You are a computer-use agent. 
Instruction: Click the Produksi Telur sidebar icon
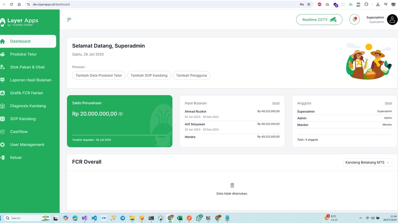tap(2, 54)
